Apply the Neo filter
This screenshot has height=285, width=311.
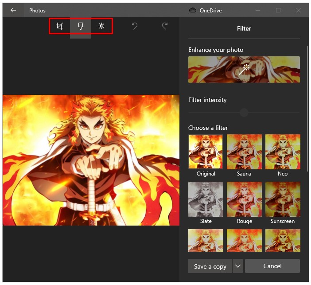pos(283,152)
